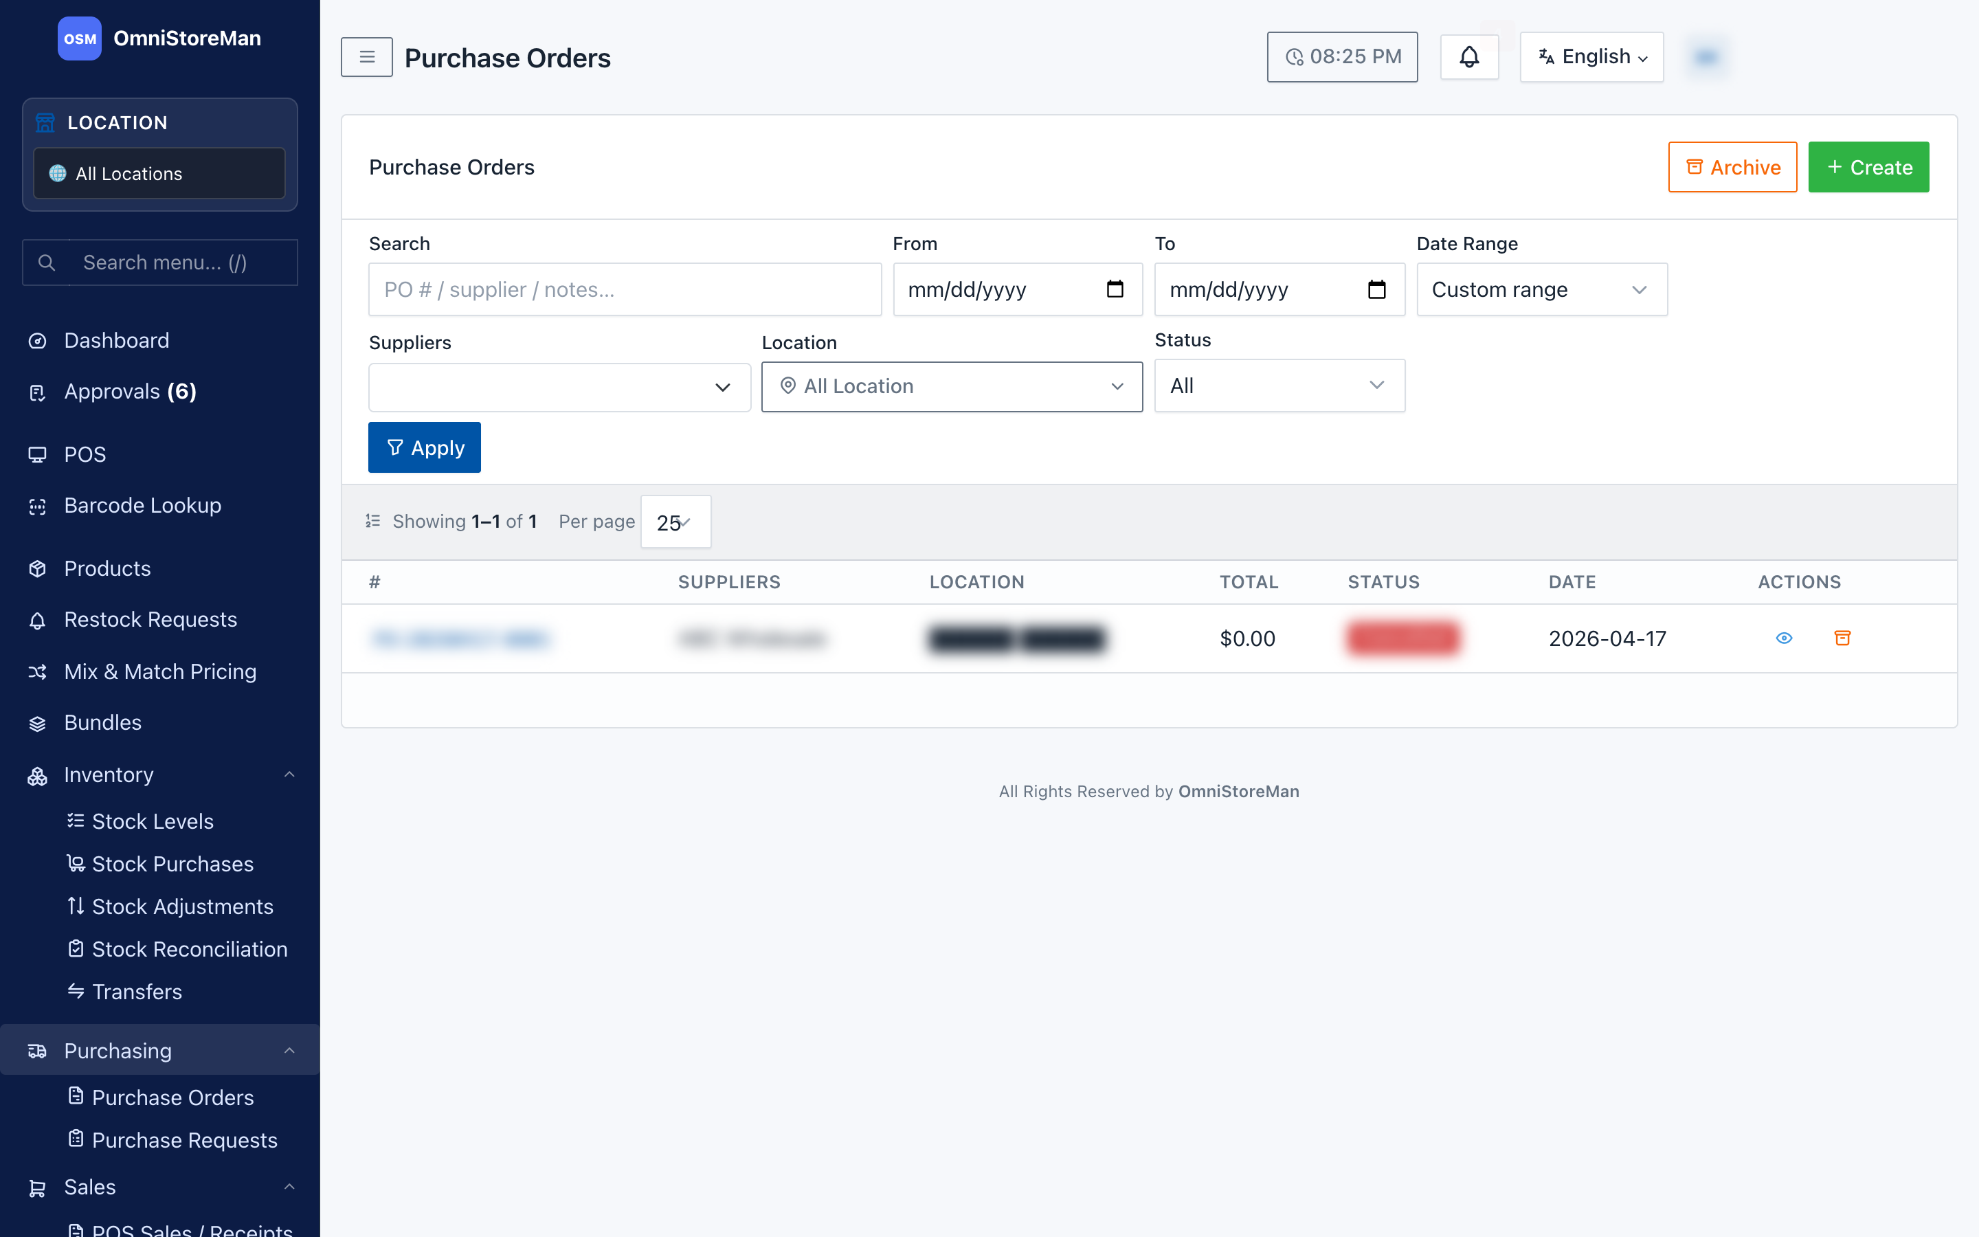Collapse the Purchasing section chevron

click(x=289, y=1051)
